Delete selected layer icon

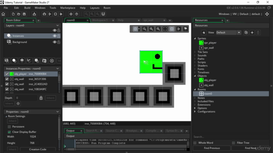[x=52, y=61]
